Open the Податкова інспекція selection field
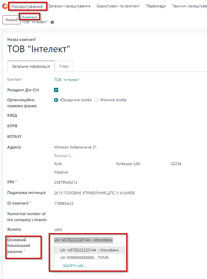The image size is (207, 279). click(95, 193)
